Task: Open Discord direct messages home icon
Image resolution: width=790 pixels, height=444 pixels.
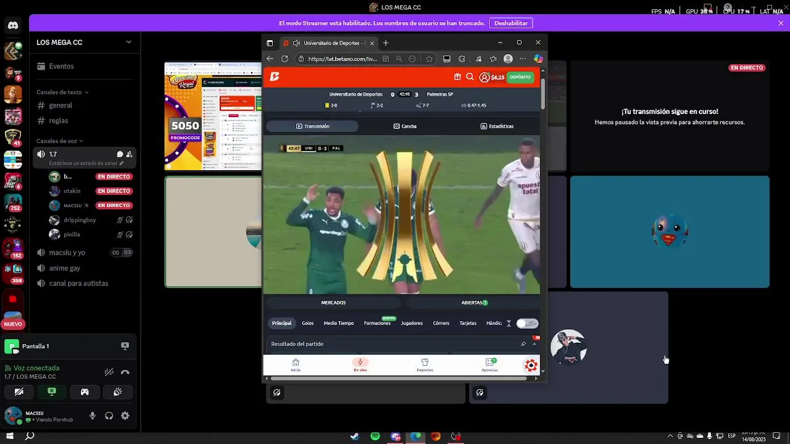Action: [x=13, y=25]
